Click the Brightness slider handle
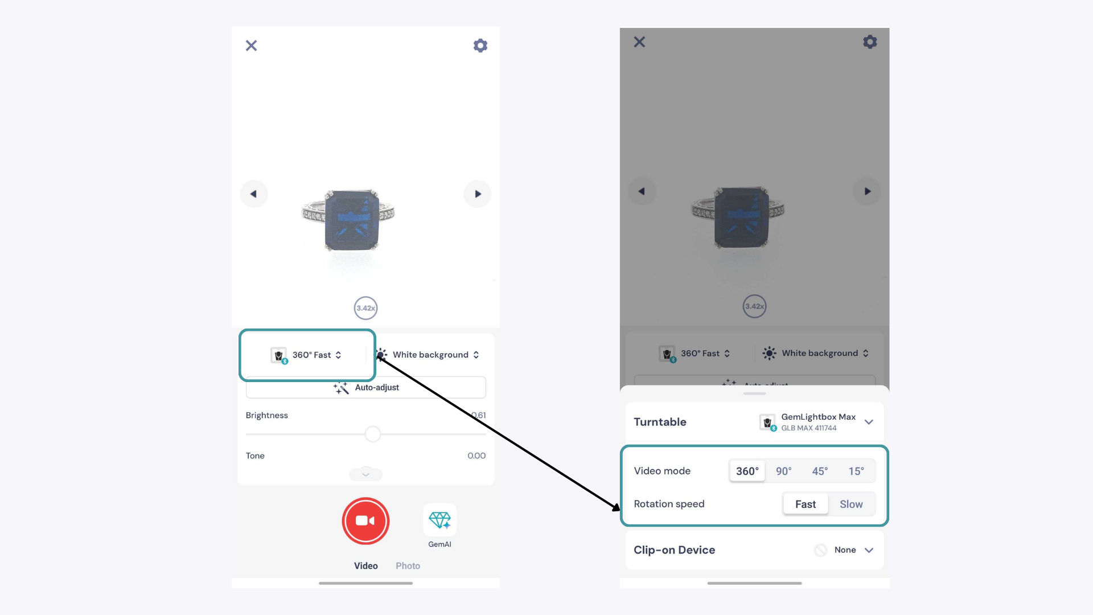The width and height of the screenshot is (1093, 615). coord(373,434)
